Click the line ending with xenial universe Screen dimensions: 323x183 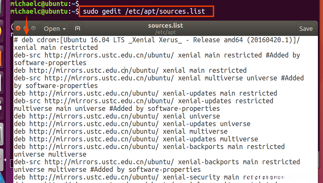point(127,116)
